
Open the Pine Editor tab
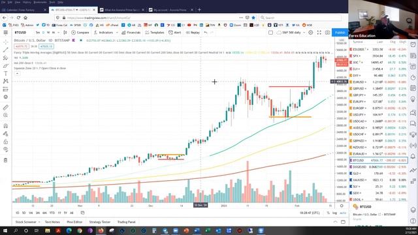point(74,222)
